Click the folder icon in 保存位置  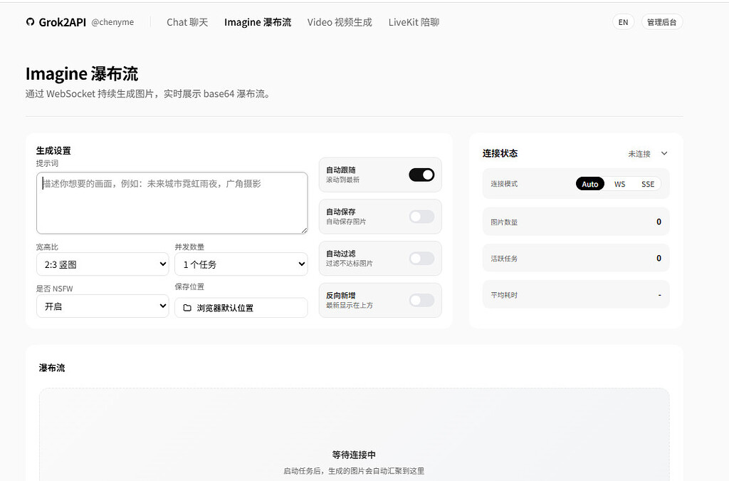(x=187, y=308)
